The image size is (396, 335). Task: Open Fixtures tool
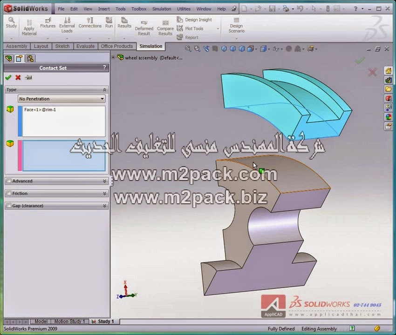48,22
